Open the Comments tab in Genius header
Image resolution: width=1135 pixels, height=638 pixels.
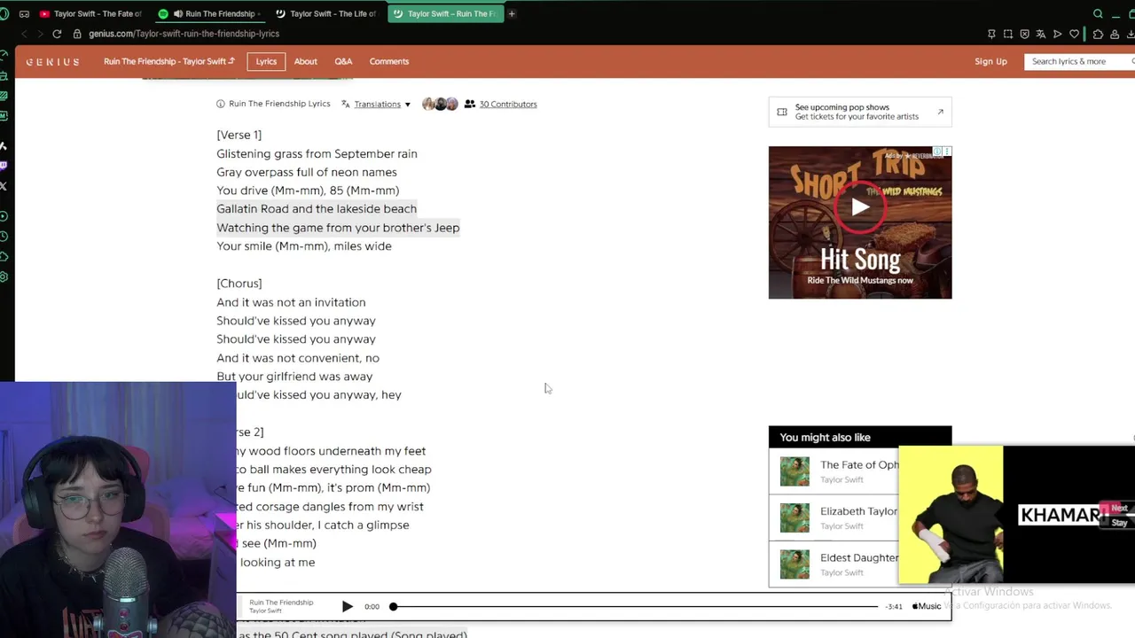coord(389,61)
